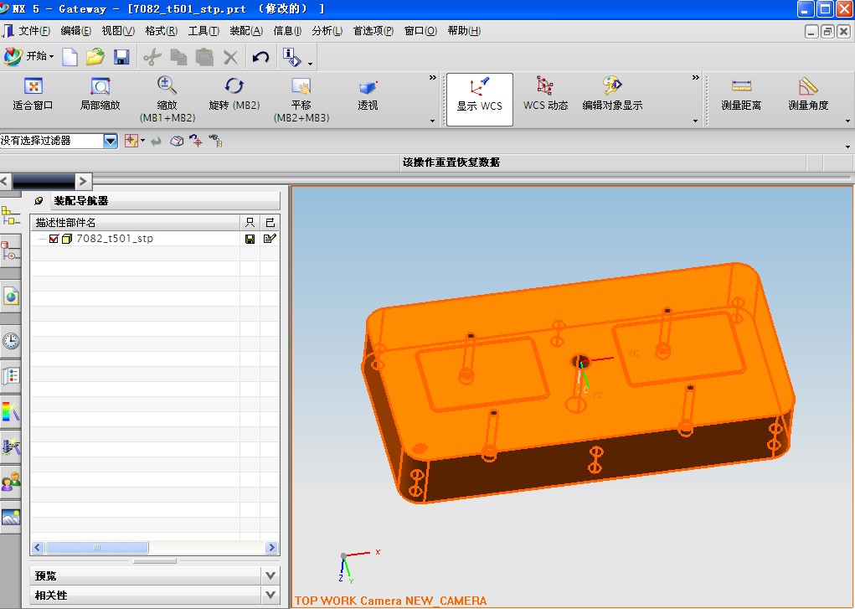
Task: Click the navigator horizontal scrollbar right arrow
Action: [x=271, y=547]
